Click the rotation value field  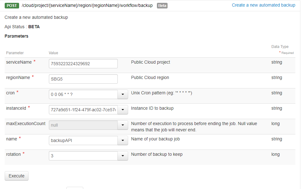click(83, 156)
